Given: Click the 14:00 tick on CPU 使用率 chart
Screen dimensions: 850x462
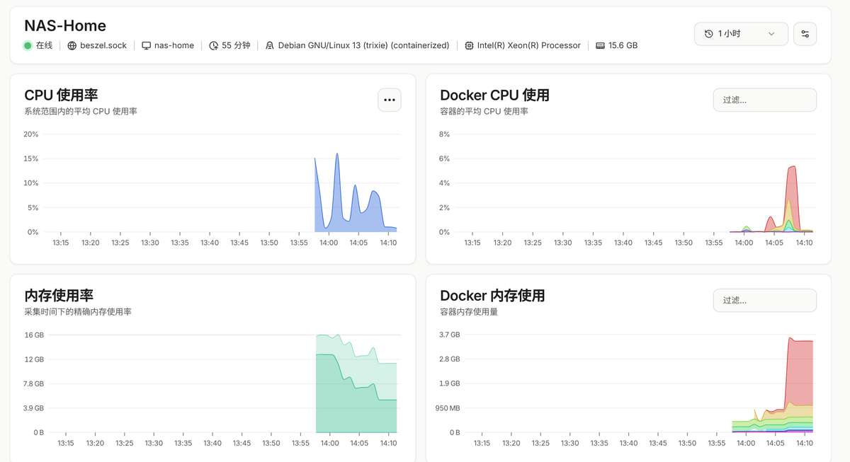Looking at the screenshot, I should coord(329,243).
